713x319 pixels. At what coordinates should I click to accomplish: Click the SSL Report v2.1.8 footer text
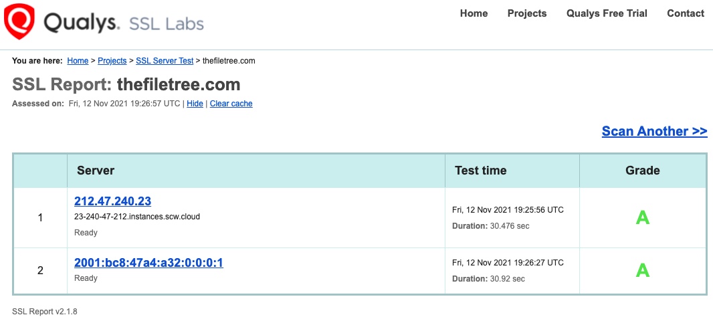coord(45,312)
